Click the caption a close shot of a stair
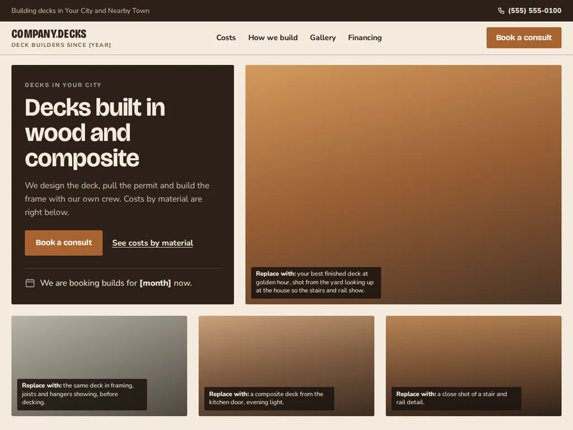 pyautogui.click(x=456, y=398)
